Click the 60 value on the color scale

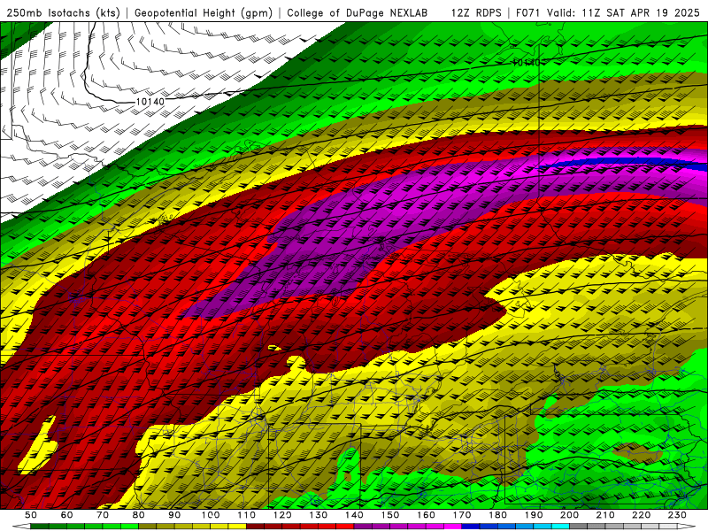click(66, 515)
